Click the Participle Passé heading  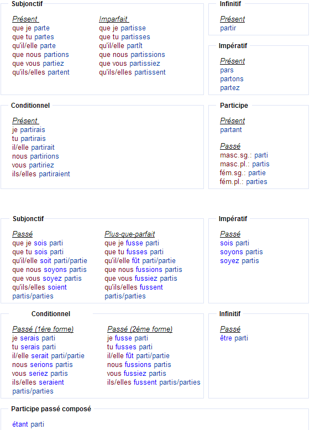point(230,146)
